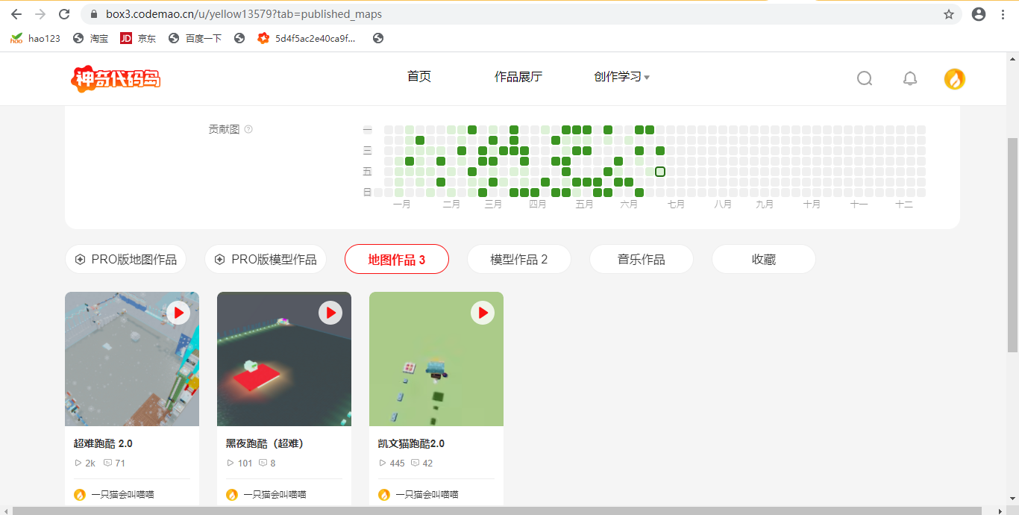Open the 超难跑酷 2.0 thumbnail
The image size is (1019, 515).
point(132,359)
